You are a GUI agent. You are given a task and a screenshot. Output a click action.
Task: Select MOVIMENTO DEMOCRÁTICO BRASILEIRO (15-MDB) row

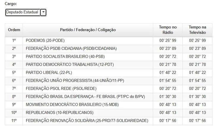109,104
